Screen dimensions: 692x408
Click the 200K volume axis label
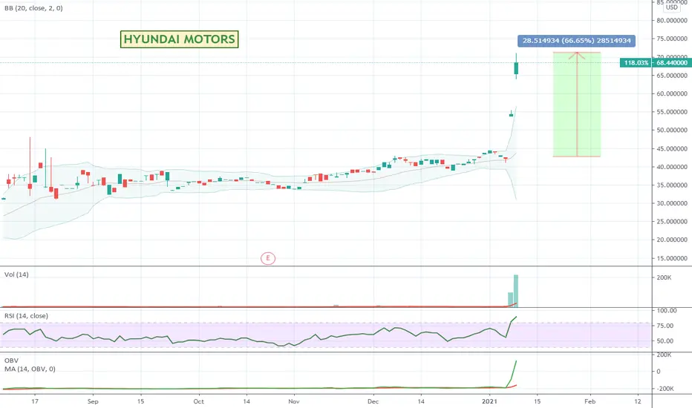(665, 277)
